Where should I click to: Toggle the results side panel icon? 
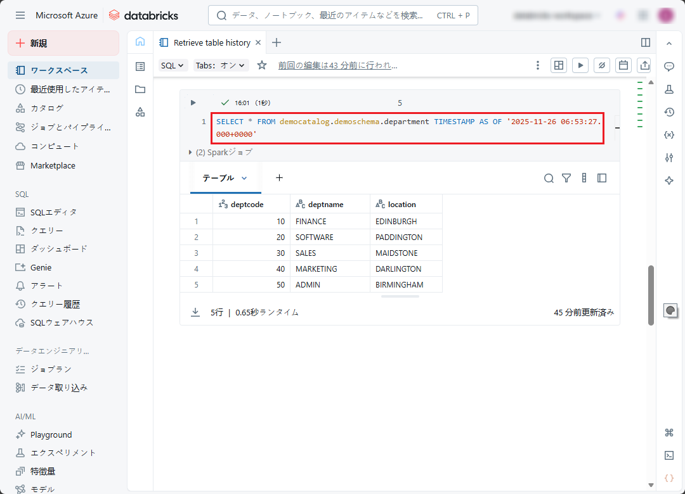pyautogui.click(x=602, y=178)
